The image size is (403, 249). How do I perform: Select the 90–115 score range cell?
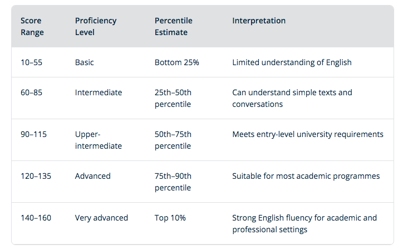[34, 134]
